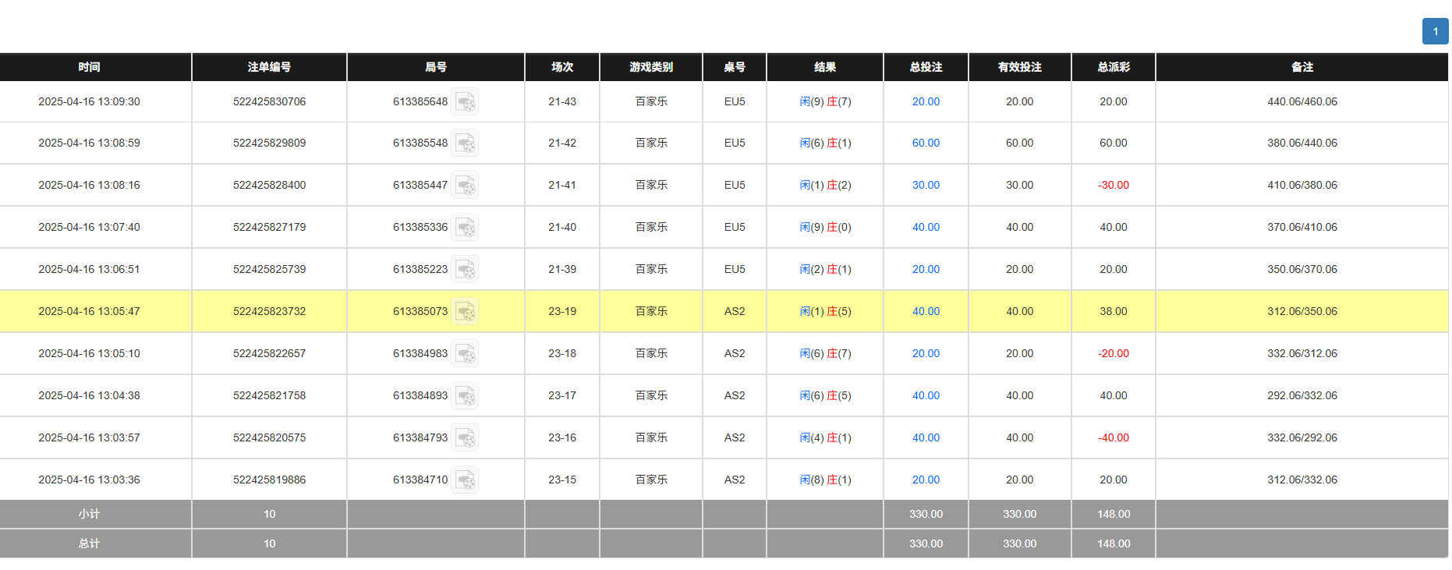
Task: Click the film icon next to round 613384893
Action: 466,395
